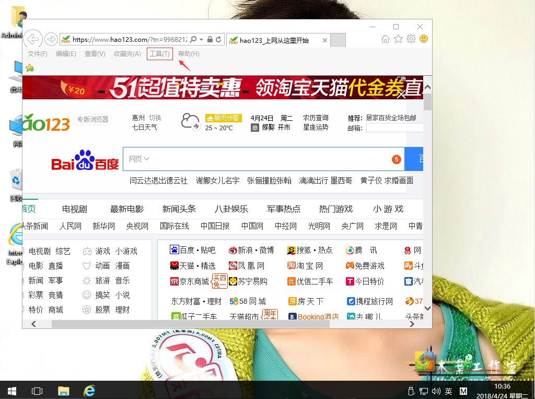Viewport: 535px width, 399px height.
Task: Click the search magnifier in address bar
Action: pos(193,39)
